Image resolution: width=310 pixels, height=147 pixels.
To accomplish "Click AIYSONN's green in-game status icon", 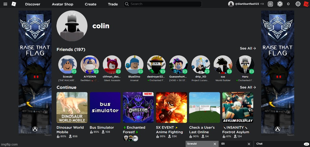I will coord(96,71).
